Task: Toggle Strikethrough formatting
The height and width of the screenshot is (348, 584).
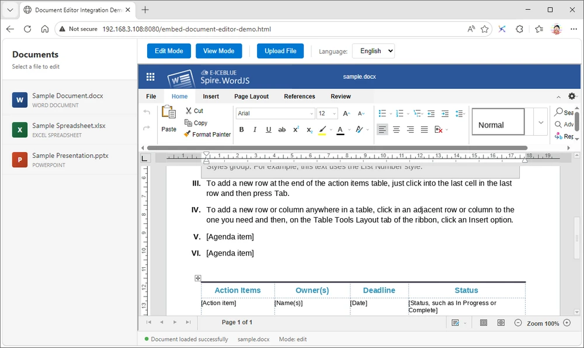Action: tap(282, 129)
